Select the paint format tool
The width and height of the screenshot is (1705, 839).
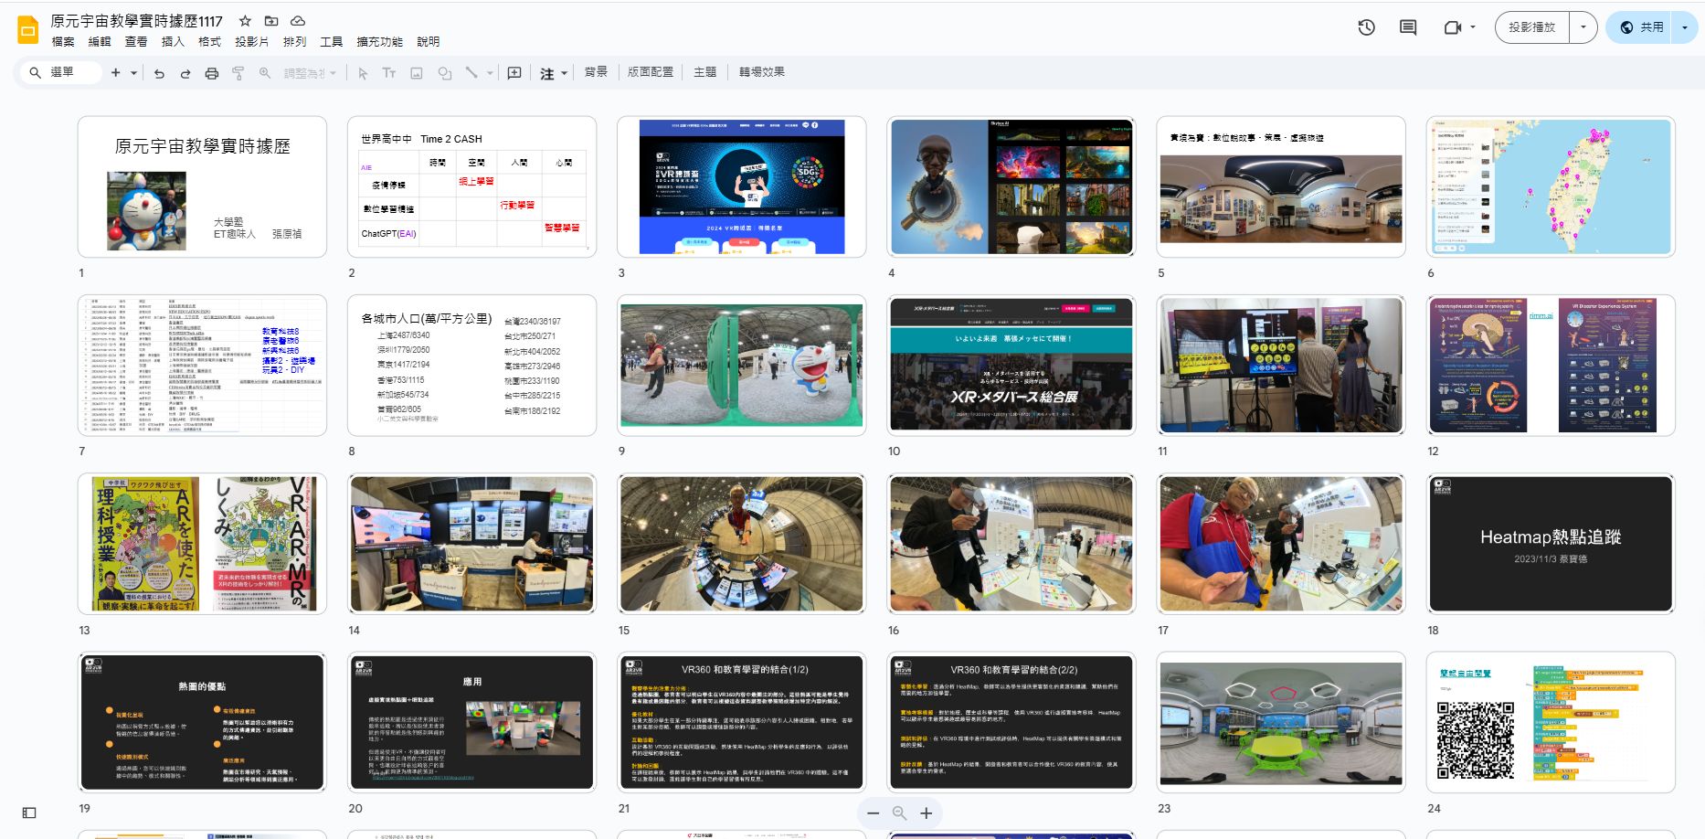[238, 73]
